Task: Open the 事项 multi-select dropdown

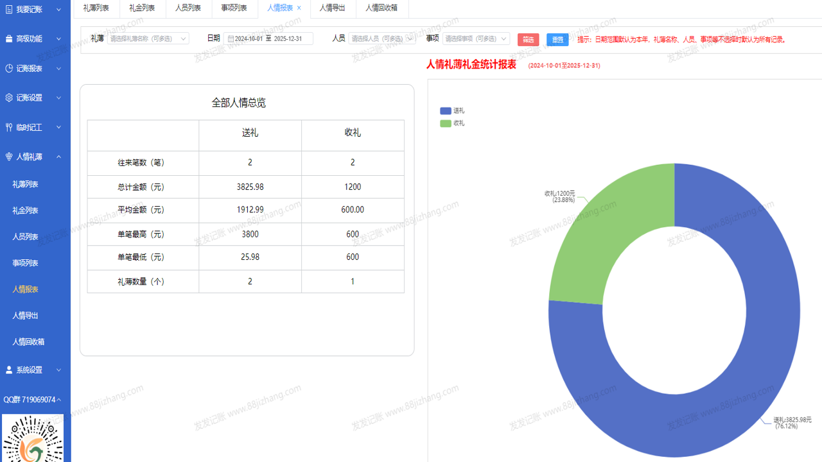Action: [476, 38]
